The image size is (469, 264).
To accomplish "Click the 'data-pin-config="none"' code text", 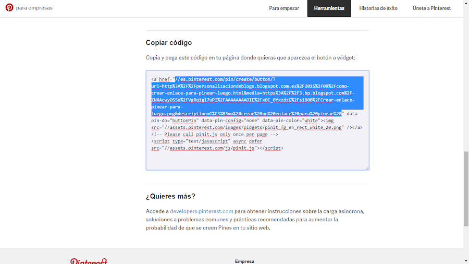I will click(230, 121).
